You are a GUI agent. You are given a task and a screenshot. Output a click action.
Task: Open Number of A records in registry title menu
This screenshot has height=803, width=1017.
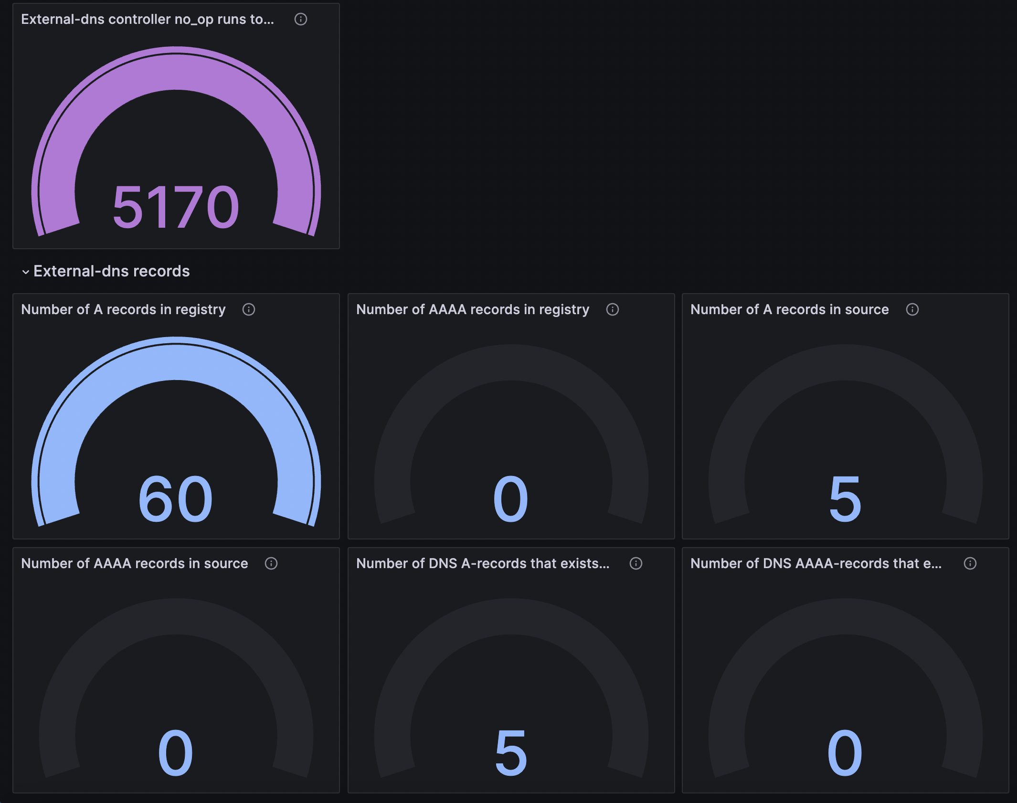pyautogui.click(x=123, y=309)
